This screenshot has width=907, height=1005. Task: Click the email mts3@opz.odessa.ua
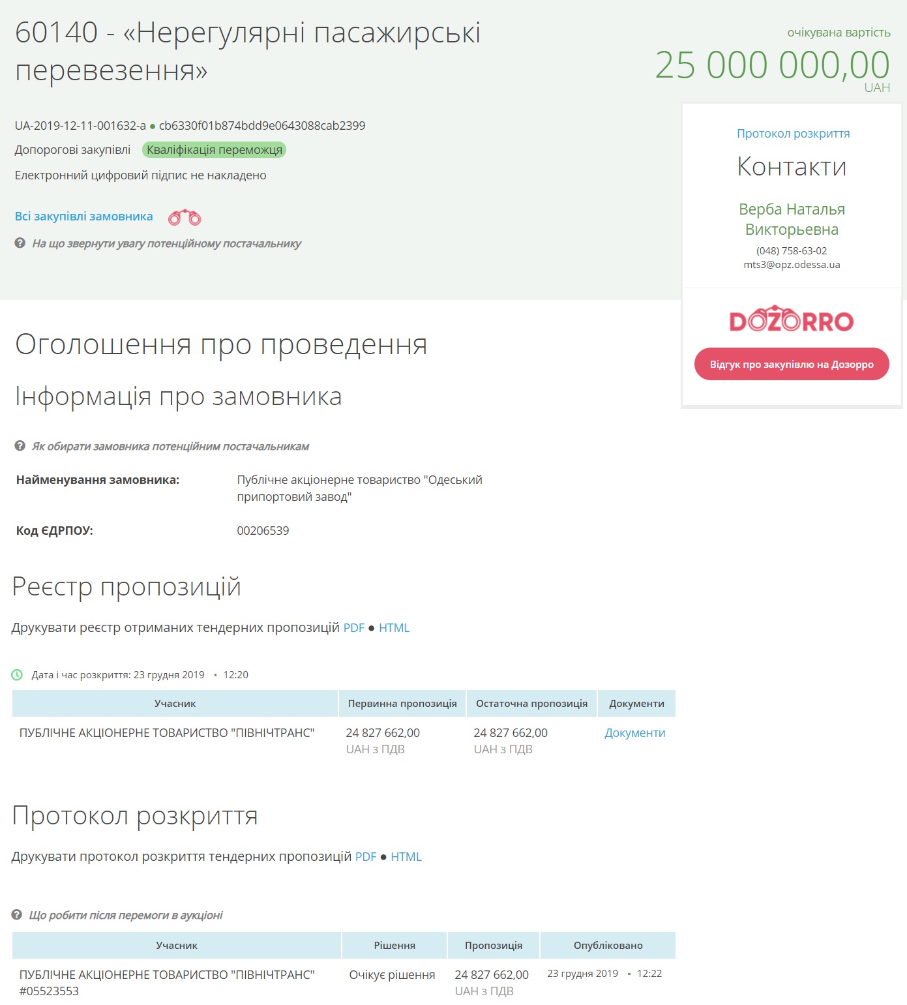pyautogui.click(x=792, y=265)
